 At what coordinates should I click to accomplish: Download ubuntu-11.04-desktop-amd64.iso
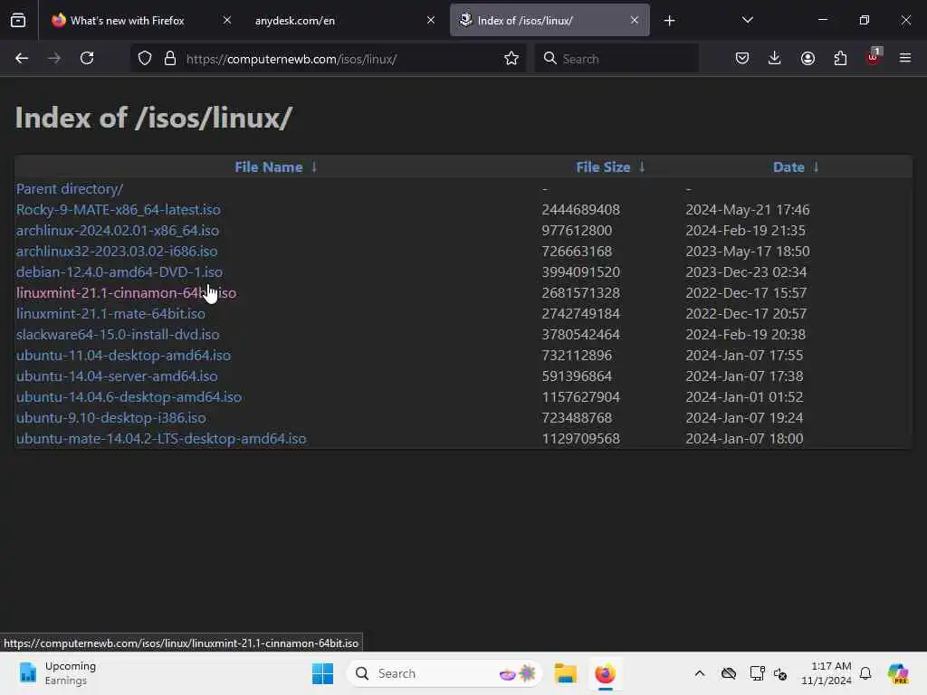click(x=123, y=355)
